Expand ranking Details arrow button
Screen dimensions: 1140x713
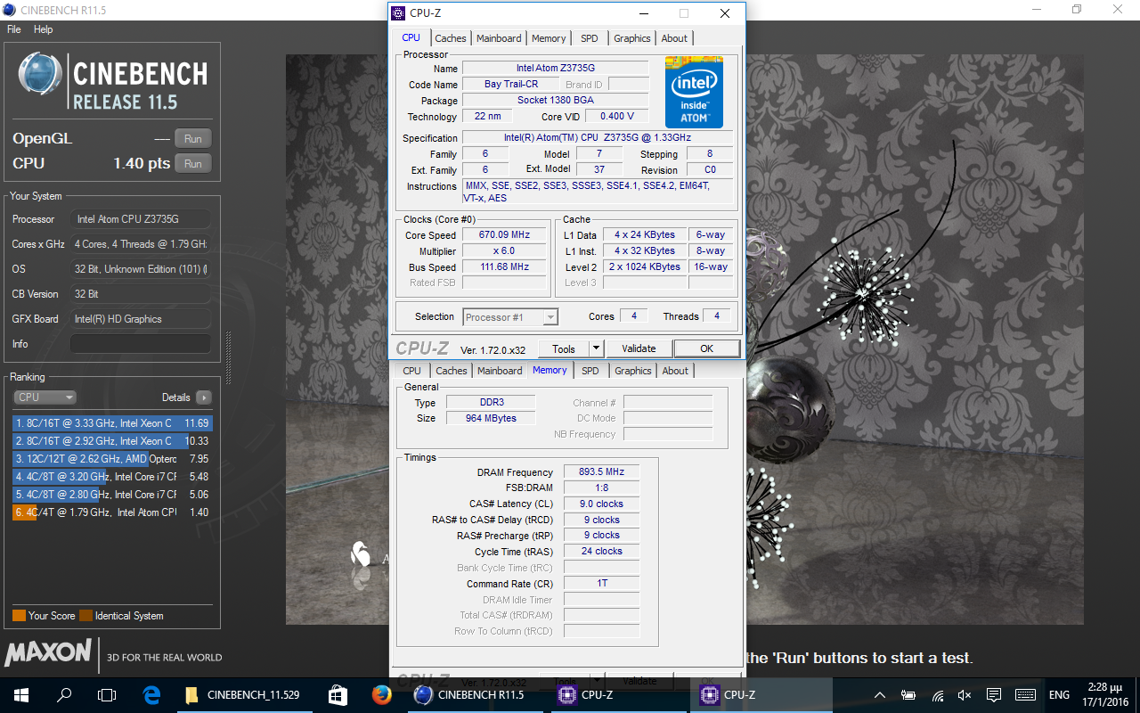(x=204, y=397)
